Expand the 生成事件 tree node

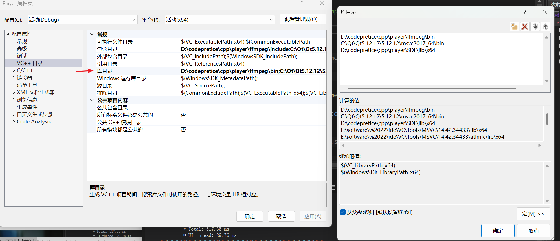pos(13,107)
